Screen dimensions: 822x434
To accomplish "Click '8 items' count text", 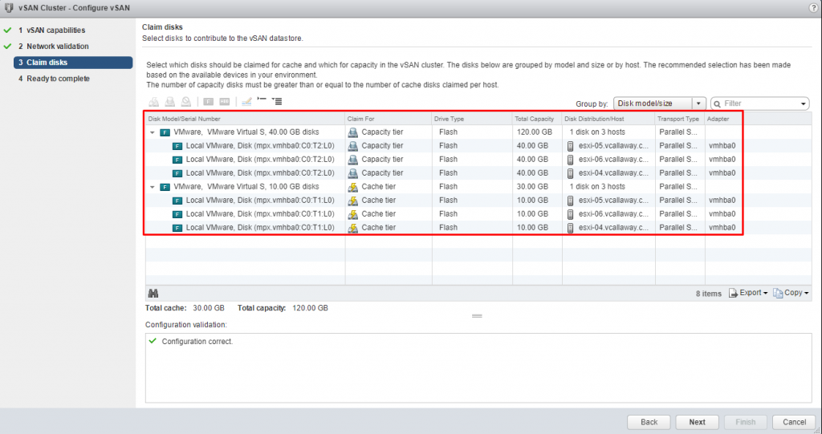I will click(x=708, y=294).
